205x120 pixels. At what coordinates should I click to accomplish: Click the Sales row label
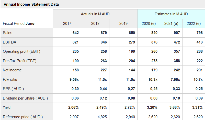(8, 33)
